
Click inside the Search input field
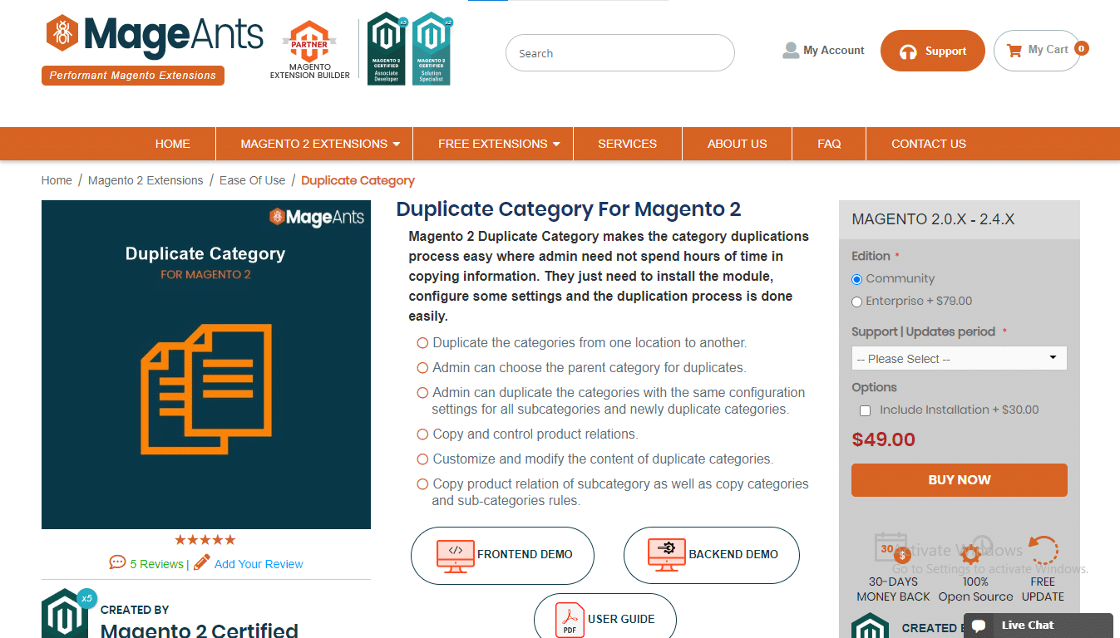point(619,53)
